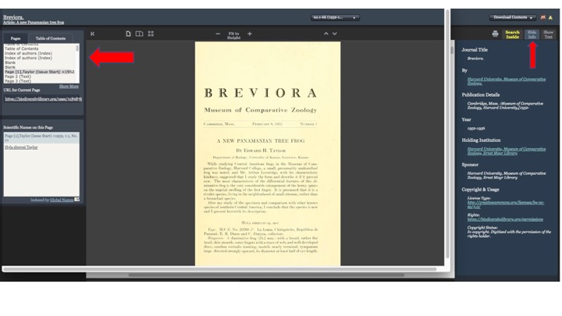Select the Table of Contents tab
Image resolution: width=562 pixels, height=316 pixels.
(51, 38)
